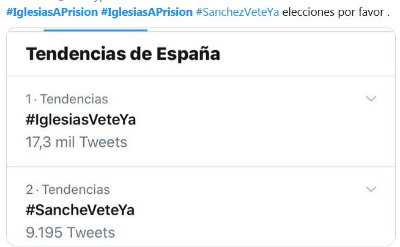400x247 pixels.
Task: Select the 17,3 mil Tweets count
Action: point(76,142)
